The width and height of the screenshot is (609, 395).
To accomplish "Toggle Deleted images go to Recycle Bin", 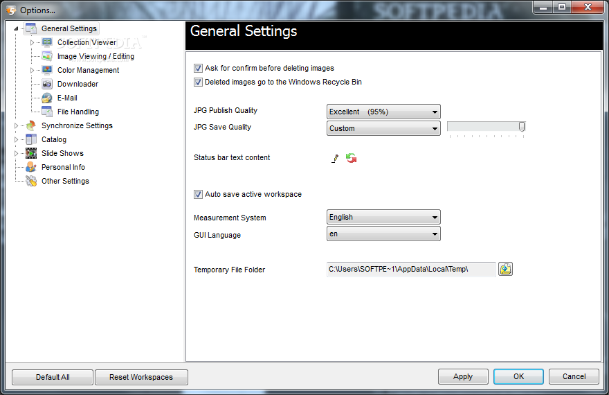I will click(198, 82).
